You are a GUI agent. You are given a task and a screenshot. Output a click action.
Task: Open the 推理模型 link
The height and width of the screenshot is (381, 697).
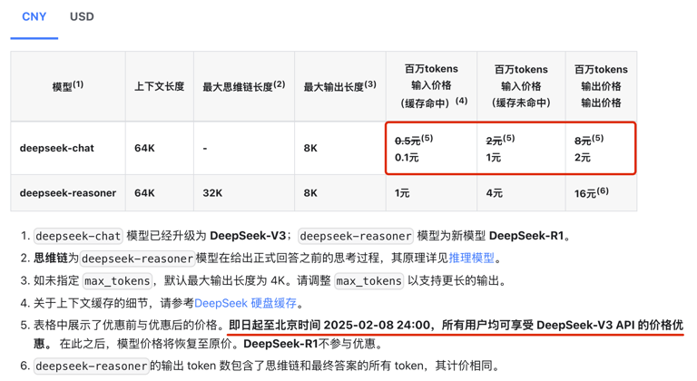[x=471, y=258]
